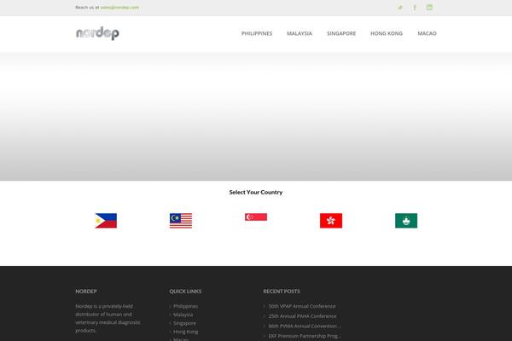This screenshot has width=512, height=341.
Task: Select the Malaysia flag
Action: 181,221
